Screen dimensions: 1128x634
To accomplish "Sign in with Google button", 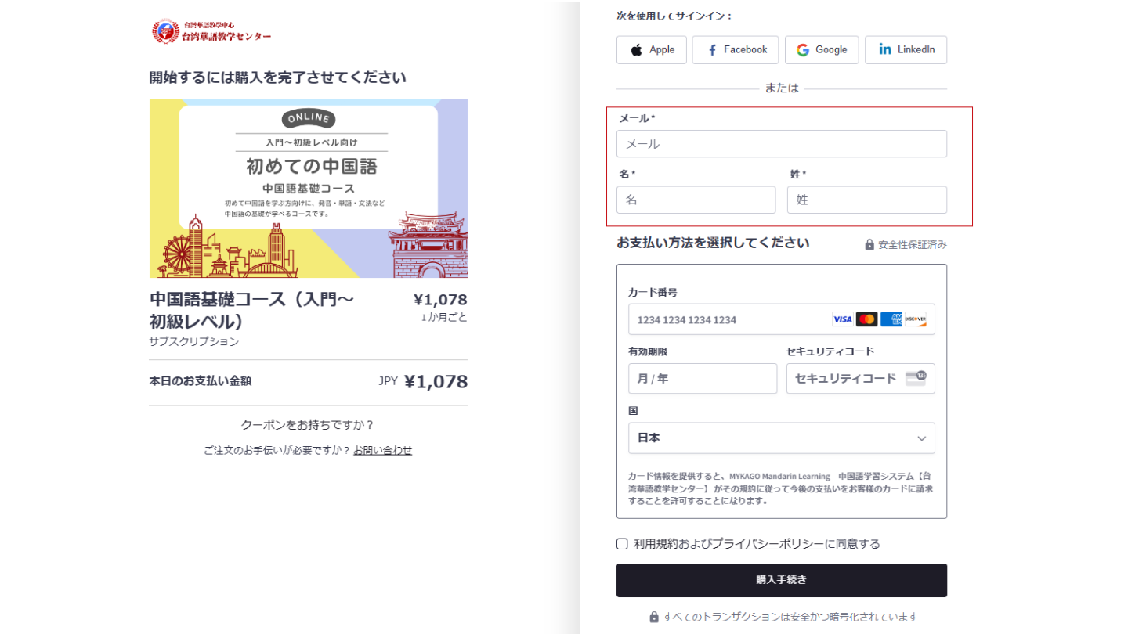I will click(x=821, y=50).
